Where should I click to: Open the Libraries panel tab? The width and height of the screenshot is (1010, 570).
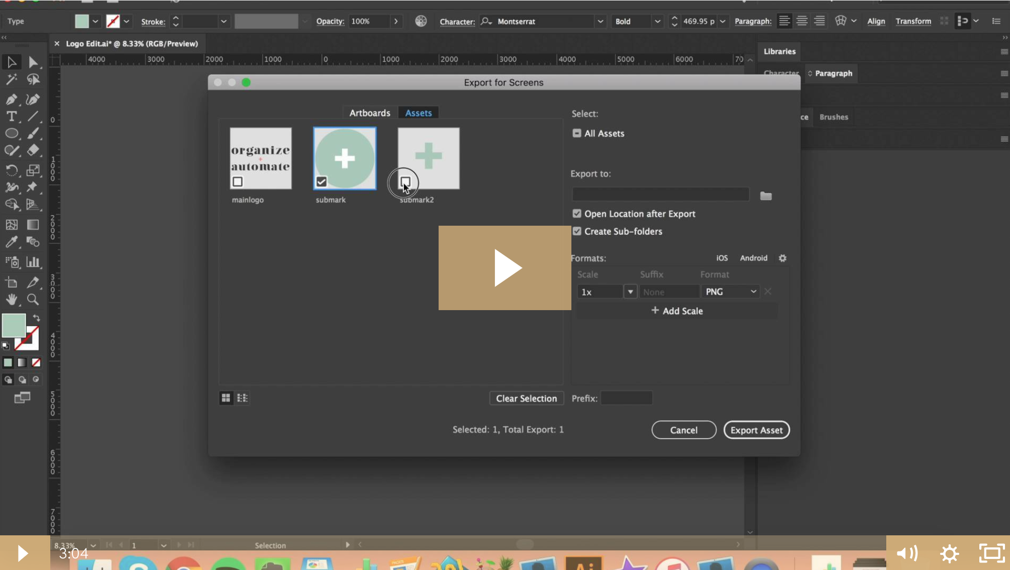780,51
